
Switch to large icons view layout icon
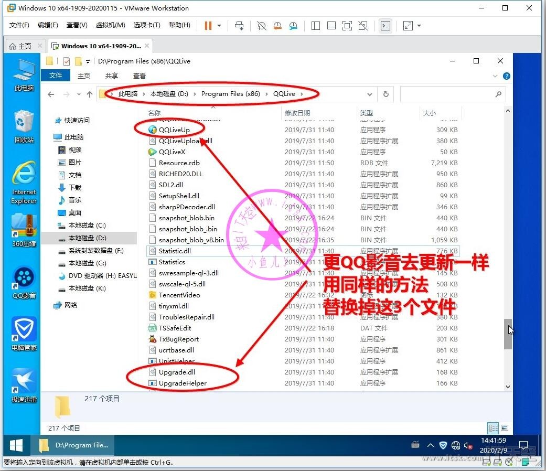[x=505, y=428]
